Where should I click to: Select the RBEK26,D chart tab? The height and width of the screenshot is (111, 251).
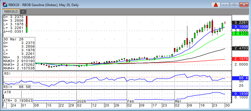11,11
